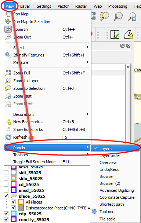The height and width of the screenshot is (223, 141).
Task: Enable the Overview panel
Action: (x=115, y=162)
